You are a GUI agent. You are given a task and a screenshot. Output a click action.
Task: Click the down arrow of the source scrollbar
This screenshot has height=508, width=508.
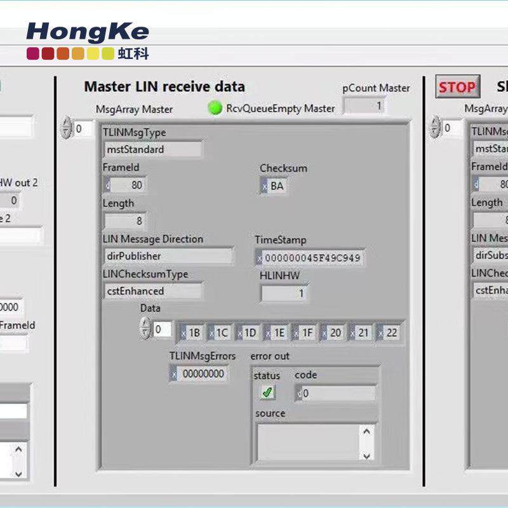tap(367, 455)
